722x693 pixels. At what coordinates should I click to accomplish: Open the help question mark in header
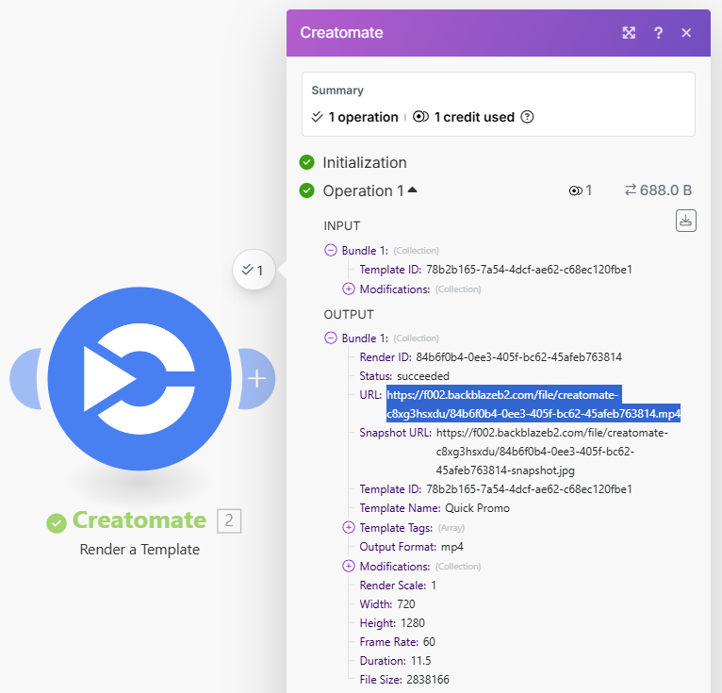coord(659,33)
